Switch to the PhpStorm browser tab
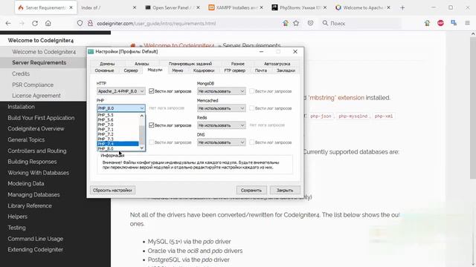Viewport: 476px width, 267px height. 300,8
